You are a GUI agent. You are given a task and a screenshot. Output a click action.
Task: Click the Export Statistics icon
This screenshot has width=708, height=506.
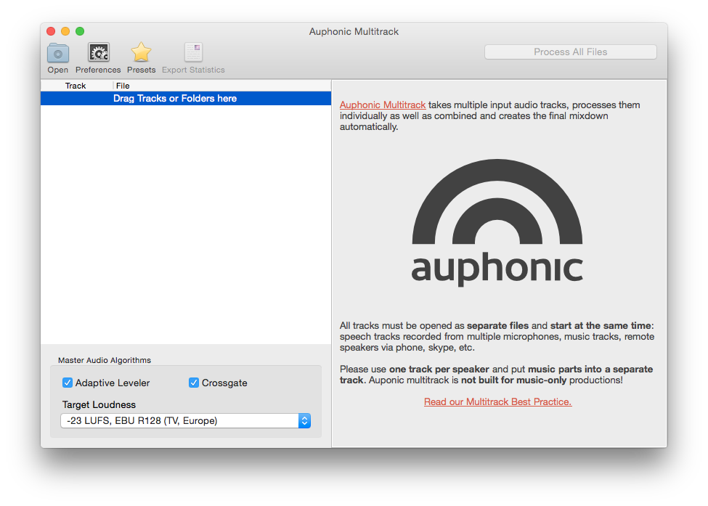coord(193,53)
